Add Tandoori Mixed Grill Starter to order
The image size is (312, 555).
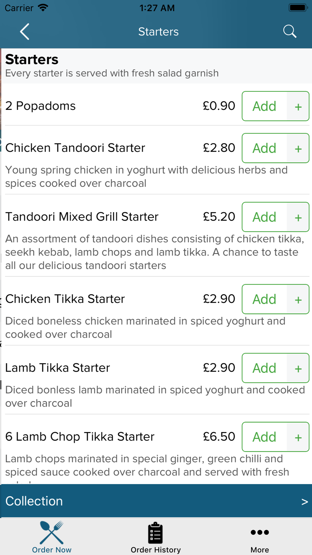coord(264,217)
